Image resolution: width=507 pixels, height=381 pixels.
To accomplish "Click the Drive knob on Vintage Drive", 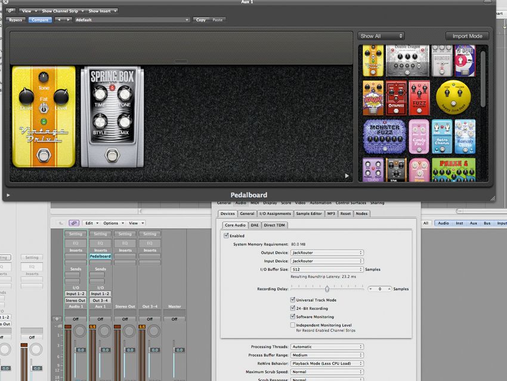I will (x=26, y=96).
